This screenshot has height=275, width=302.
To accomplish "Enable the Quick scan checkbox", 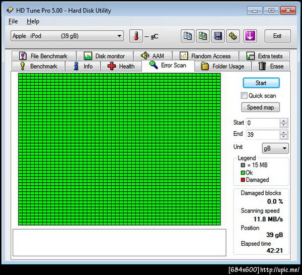I will pyautogui.click(x=244, y=95).
